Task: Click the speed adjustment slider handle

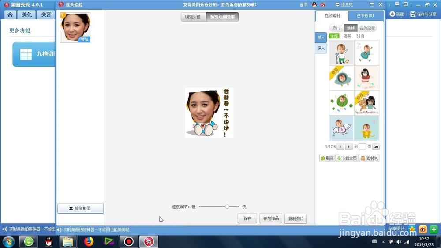Action: 227,207
